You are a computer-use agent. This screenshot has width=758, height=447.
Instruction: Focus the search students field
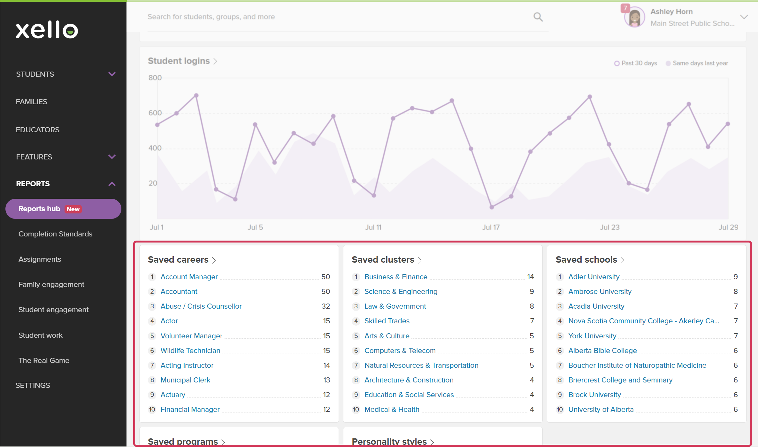348,17
